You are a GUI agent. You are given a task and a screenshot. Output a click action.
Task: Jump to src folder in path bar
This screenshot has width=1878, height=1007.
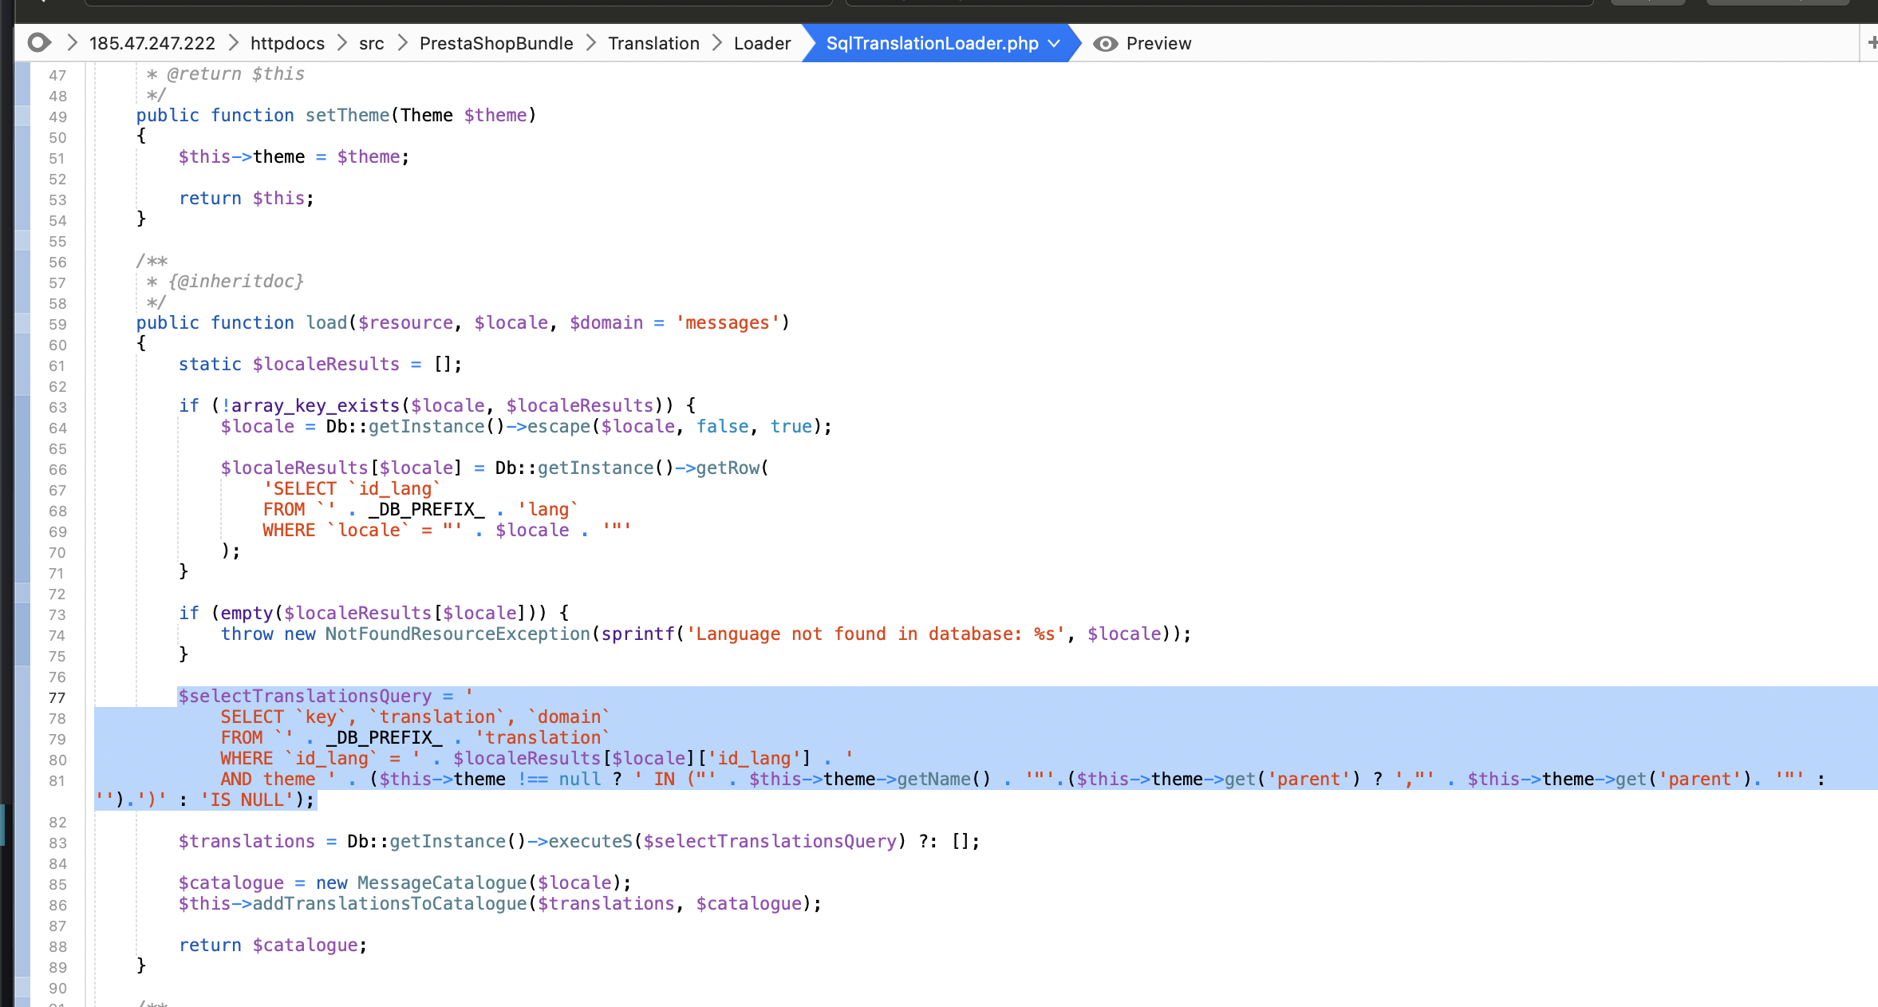pyautogui.click(x=371, y=43)
